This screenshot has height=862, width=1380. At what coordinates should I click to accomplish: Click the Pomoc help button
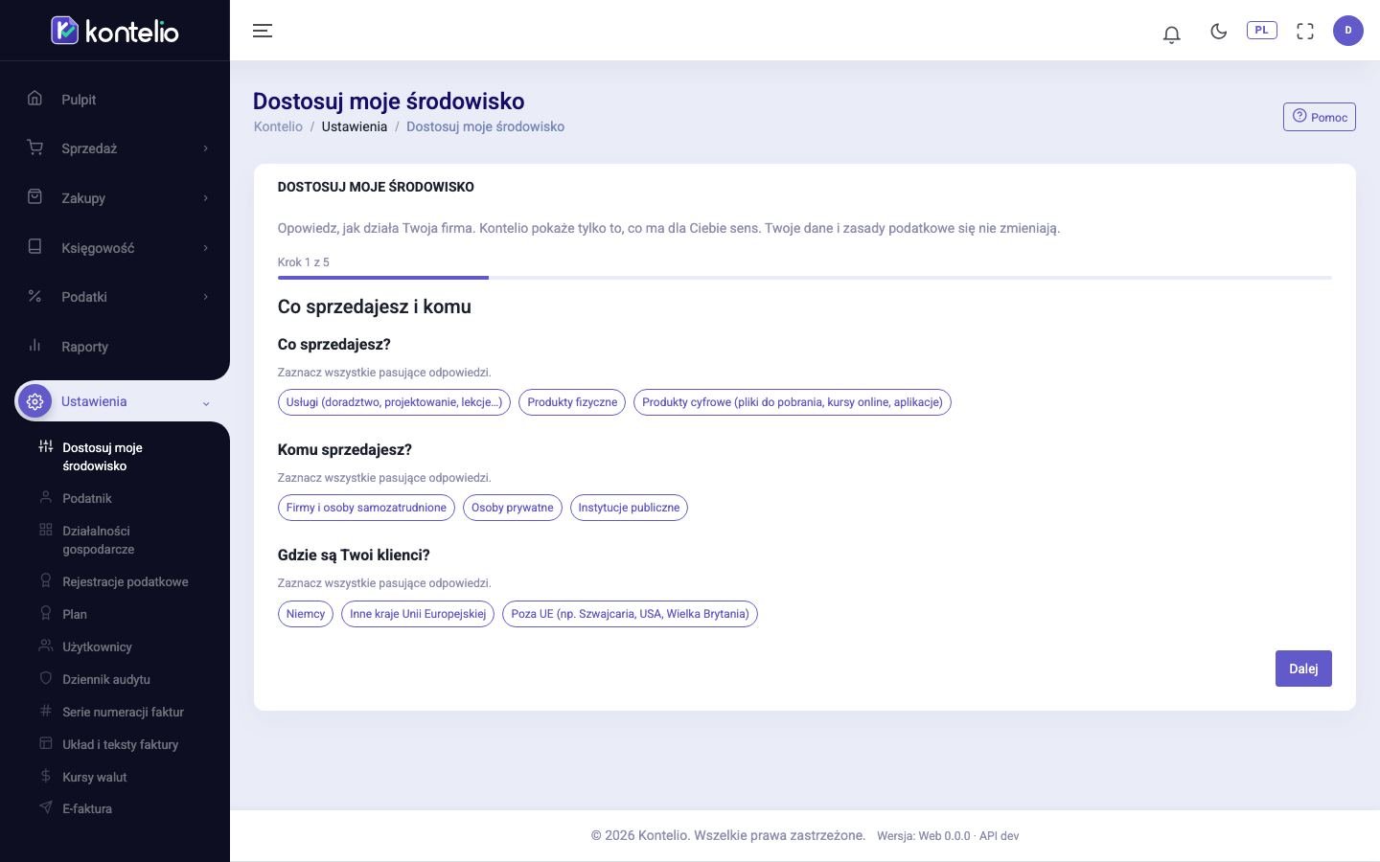pyautogui.click(x=1320, y=117)
